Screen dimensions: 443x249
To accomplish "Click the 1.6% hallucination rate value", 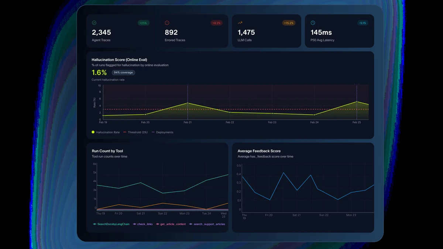I will coord(99,73).
